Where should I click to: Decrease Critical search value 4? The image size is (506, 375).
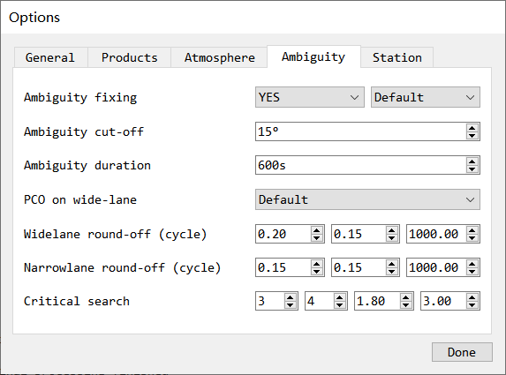[x=339, y=304]
